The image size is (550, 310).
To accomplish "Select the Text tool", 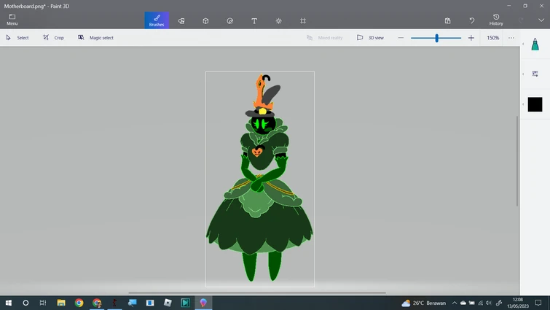I will click(254, 21).
